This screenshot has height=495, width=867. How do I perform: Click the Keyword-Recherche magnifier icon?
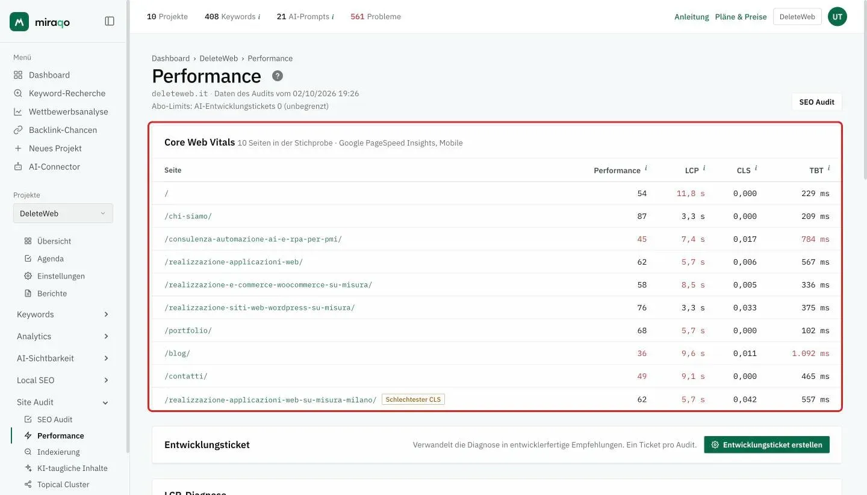17,93
